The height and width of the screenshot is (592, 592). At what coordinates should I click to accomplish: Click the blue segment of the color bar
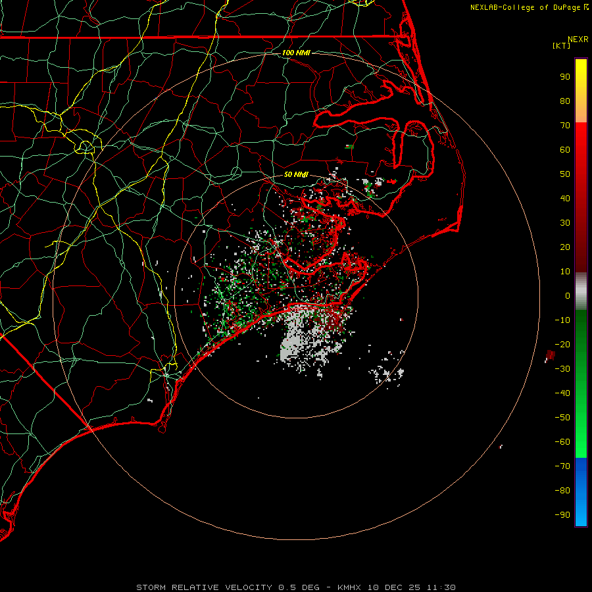(x=581, y=491)
